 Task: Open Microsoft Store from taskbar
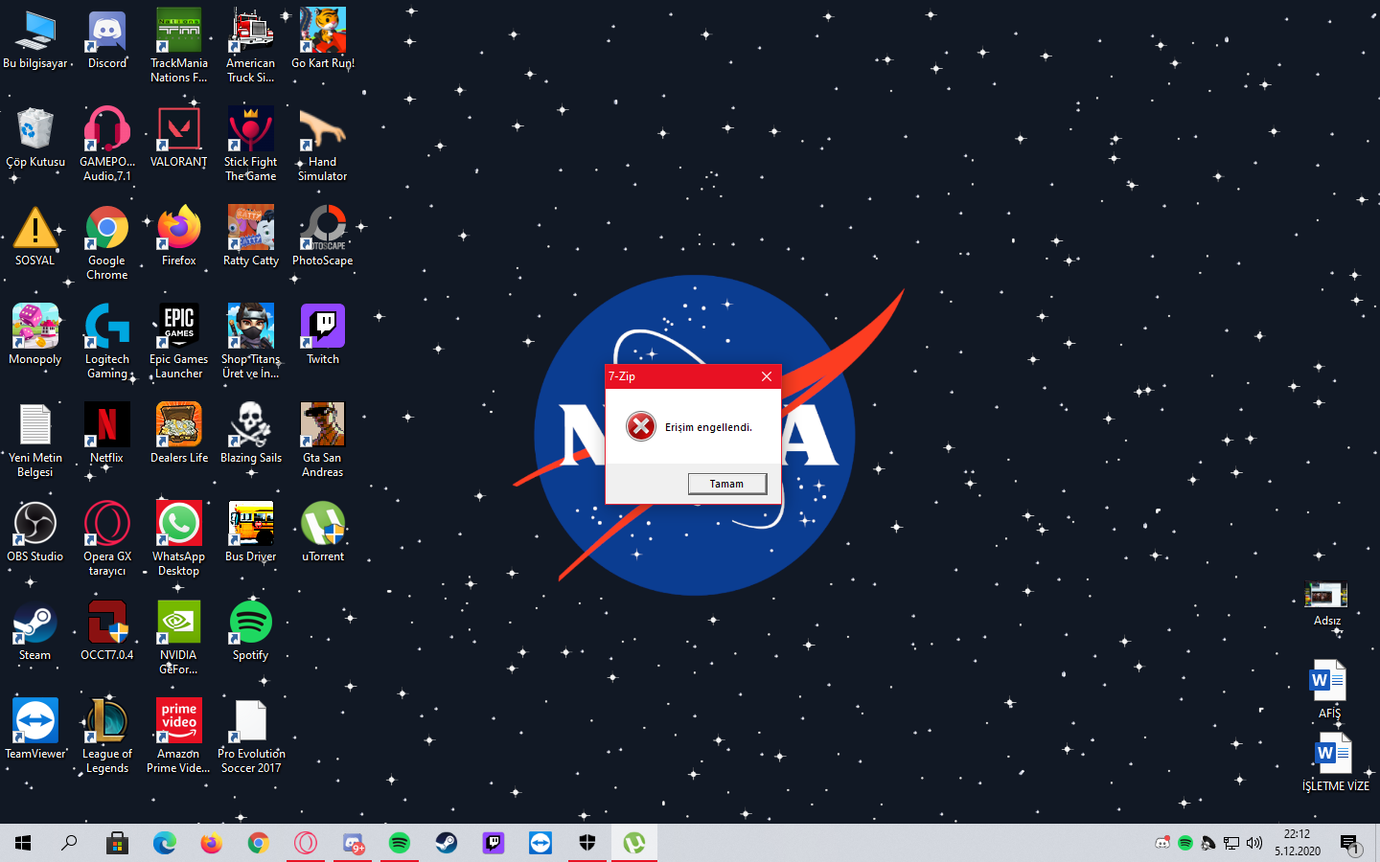coord(117,843)
